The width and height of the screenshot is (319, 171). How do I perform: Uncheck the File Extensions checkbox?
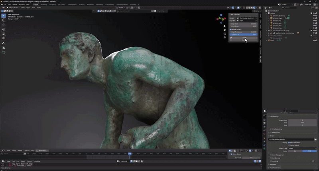click(289, 143)
